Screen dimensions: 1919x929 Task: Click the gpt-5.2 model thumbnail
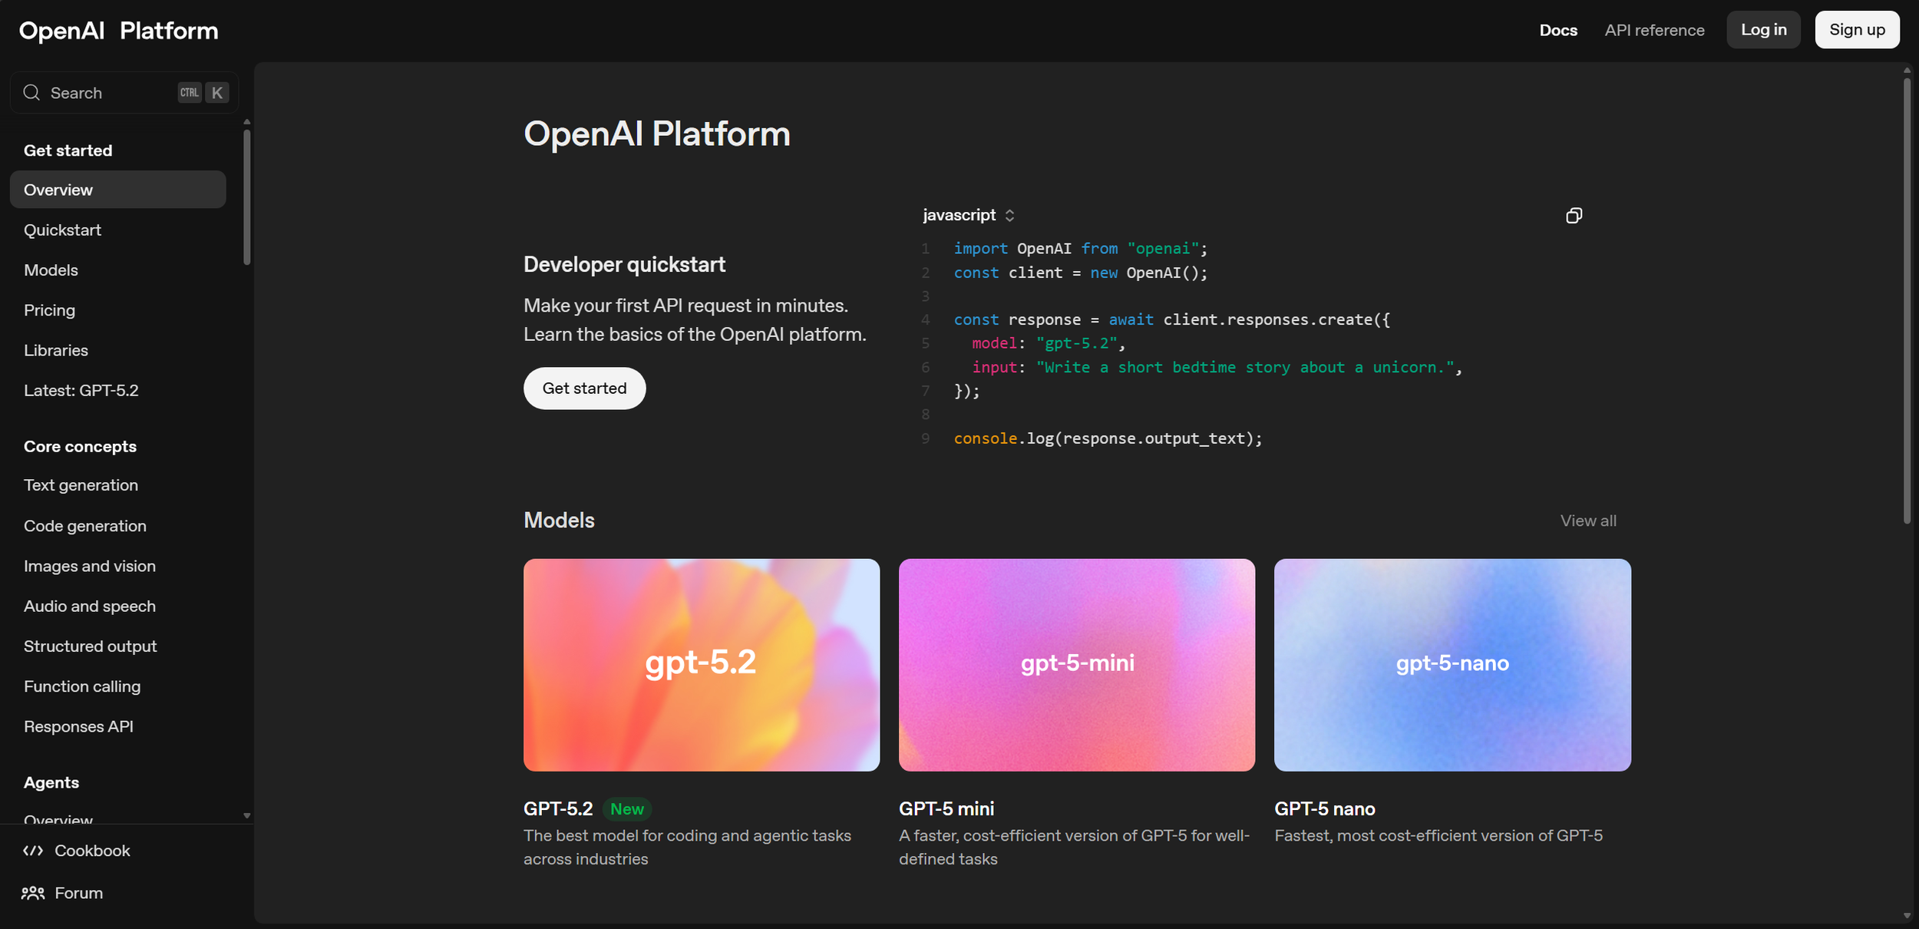pos(701,665)
